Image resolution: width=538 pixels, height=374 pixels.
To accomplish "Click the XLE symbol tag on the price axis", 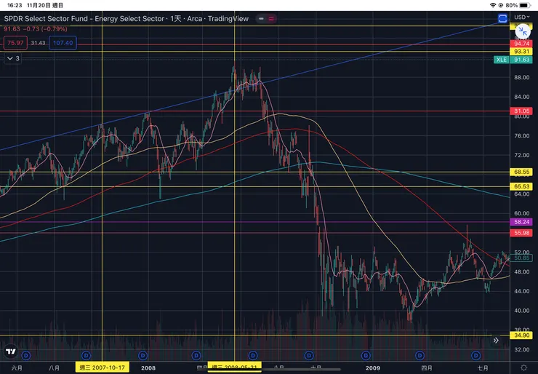I will coord(502,60).
